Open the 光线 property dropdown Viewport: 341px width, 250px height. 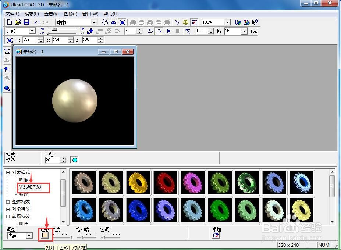pyautogui.click(x=32, y=31)
